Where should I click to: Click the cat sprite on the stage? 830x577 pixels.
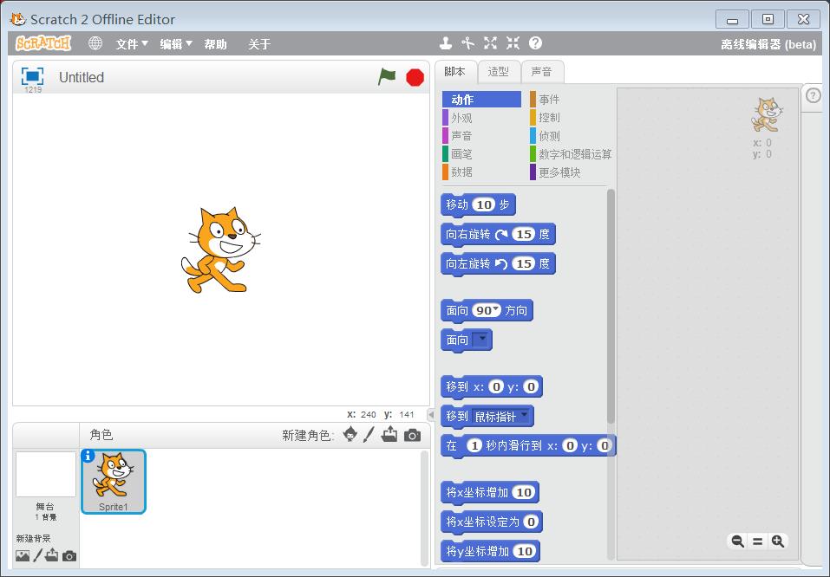[x=219, y=250]
